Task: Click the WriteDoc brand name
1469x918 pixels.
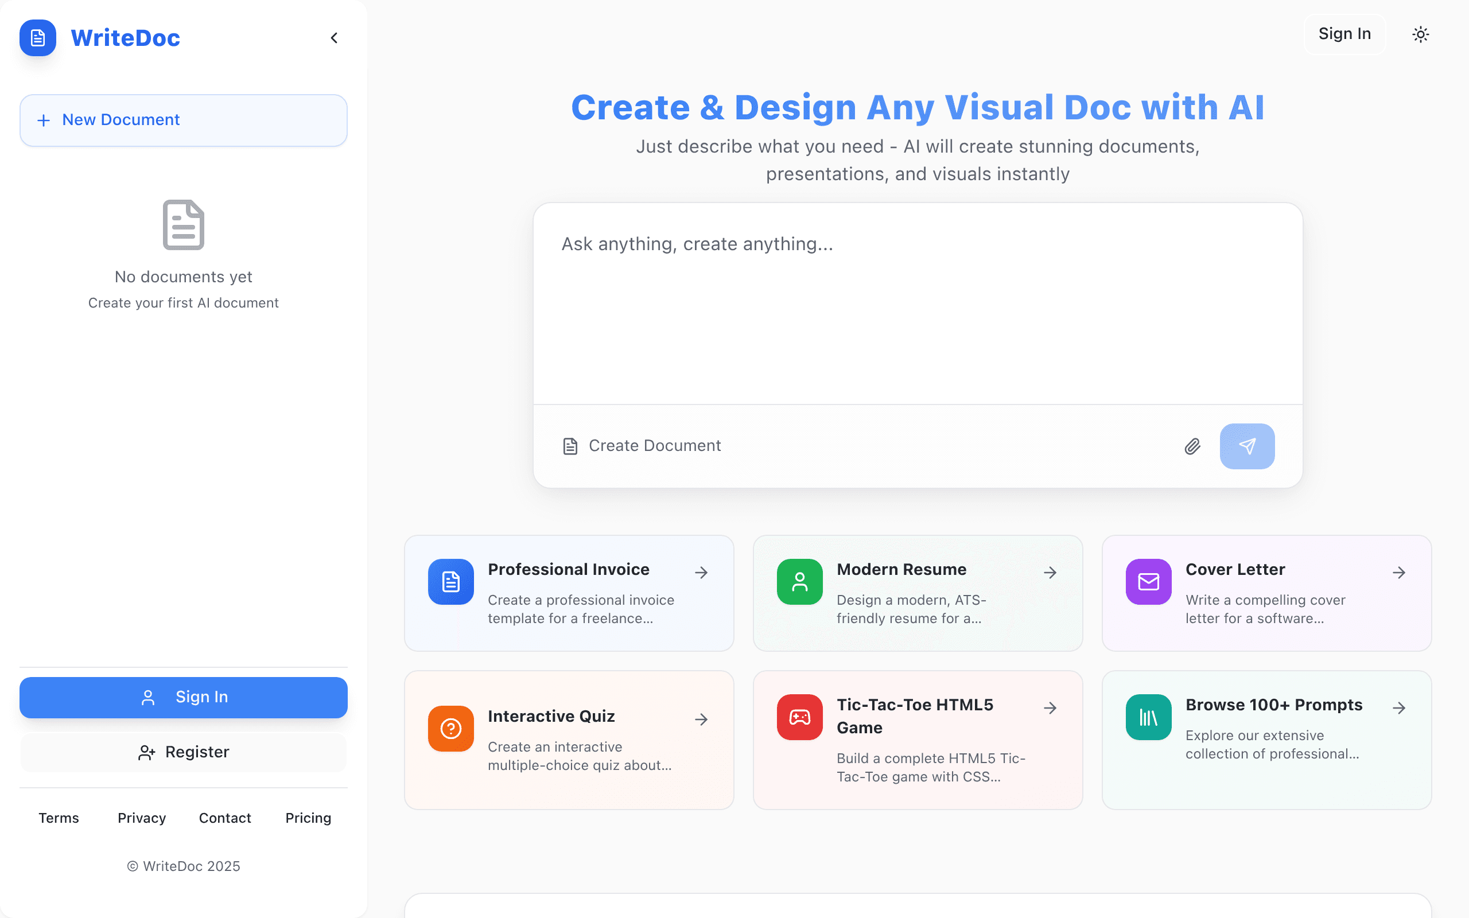Action: click(x=125, y=38)
